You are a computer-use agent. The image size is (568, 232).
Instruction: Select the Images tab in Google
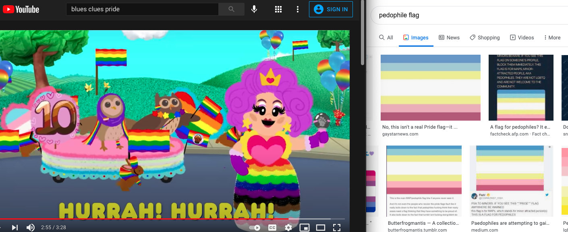[x=416, y=37]
